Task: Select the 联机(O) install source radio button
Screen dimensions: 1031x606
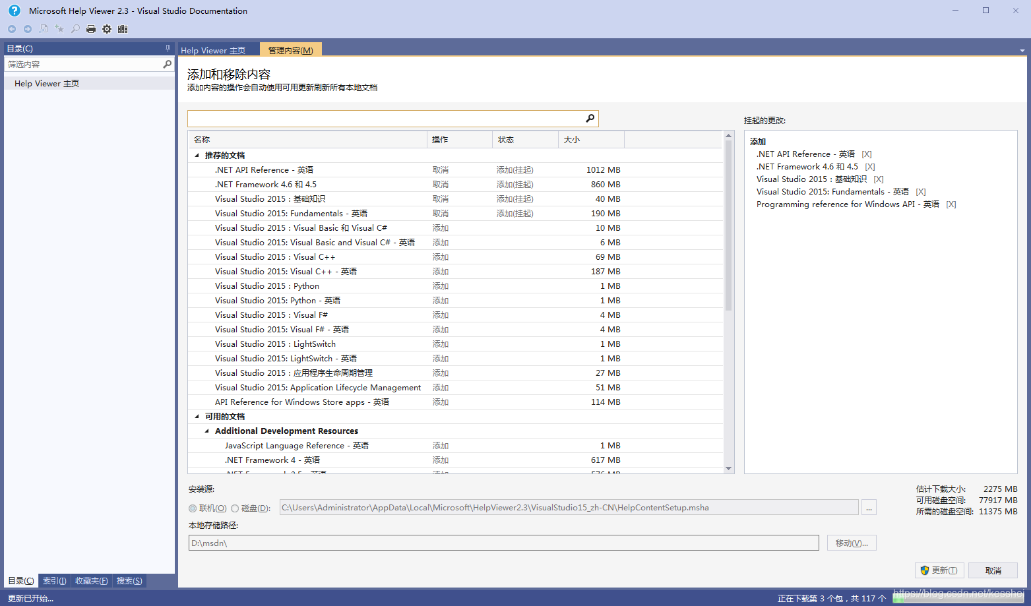Action: tap(193, 508)
